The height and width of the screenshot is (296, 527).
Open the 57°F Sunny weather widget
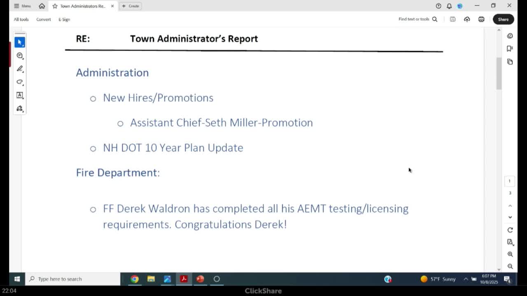pyautogui.click(x=438, y=279)
